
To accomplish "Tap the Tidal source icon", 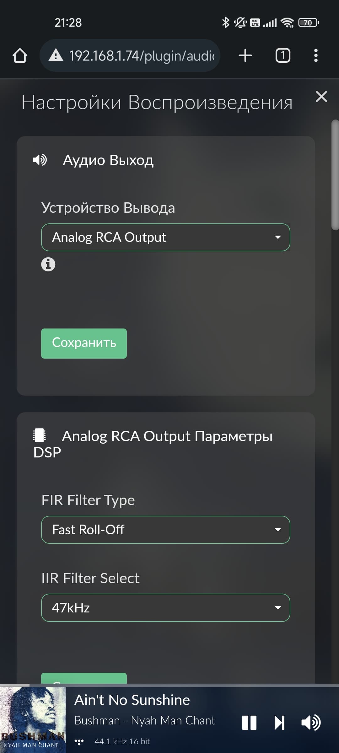I will 79,742.
